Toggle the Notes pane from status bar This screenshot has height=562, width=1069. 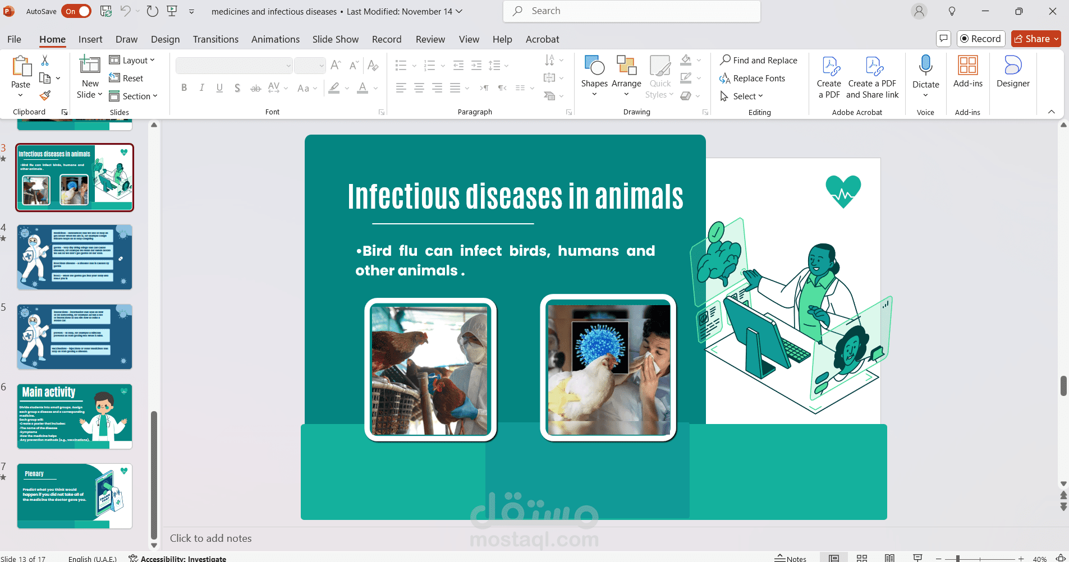point(790,558)
